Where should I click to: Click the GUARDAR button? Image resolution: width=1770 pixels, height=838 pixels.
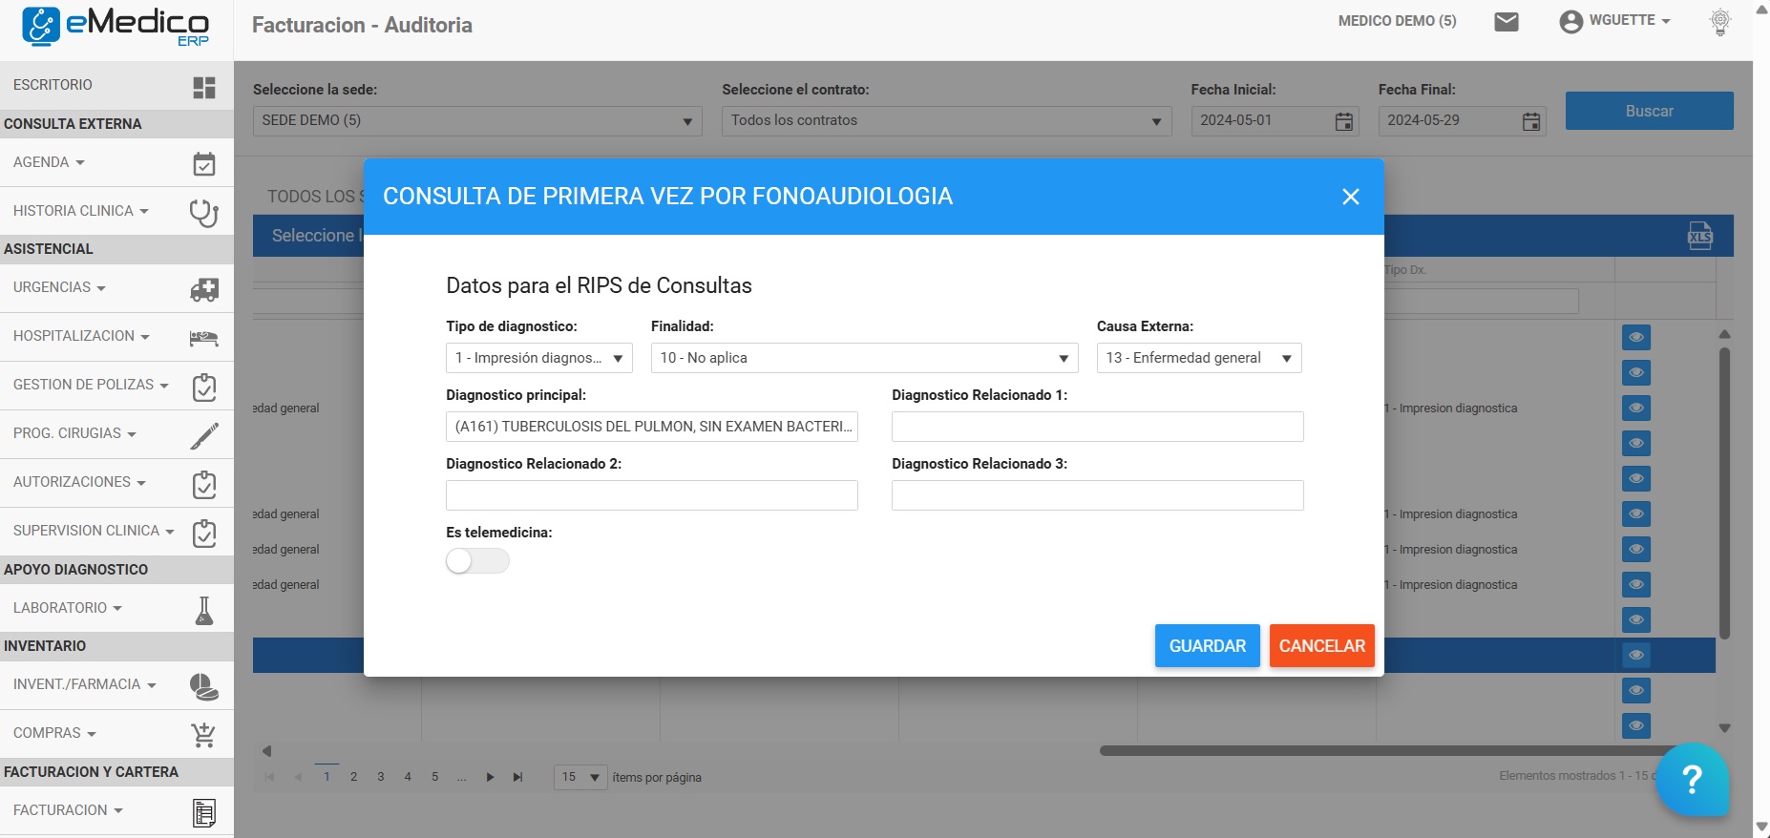click(1208, 646)
